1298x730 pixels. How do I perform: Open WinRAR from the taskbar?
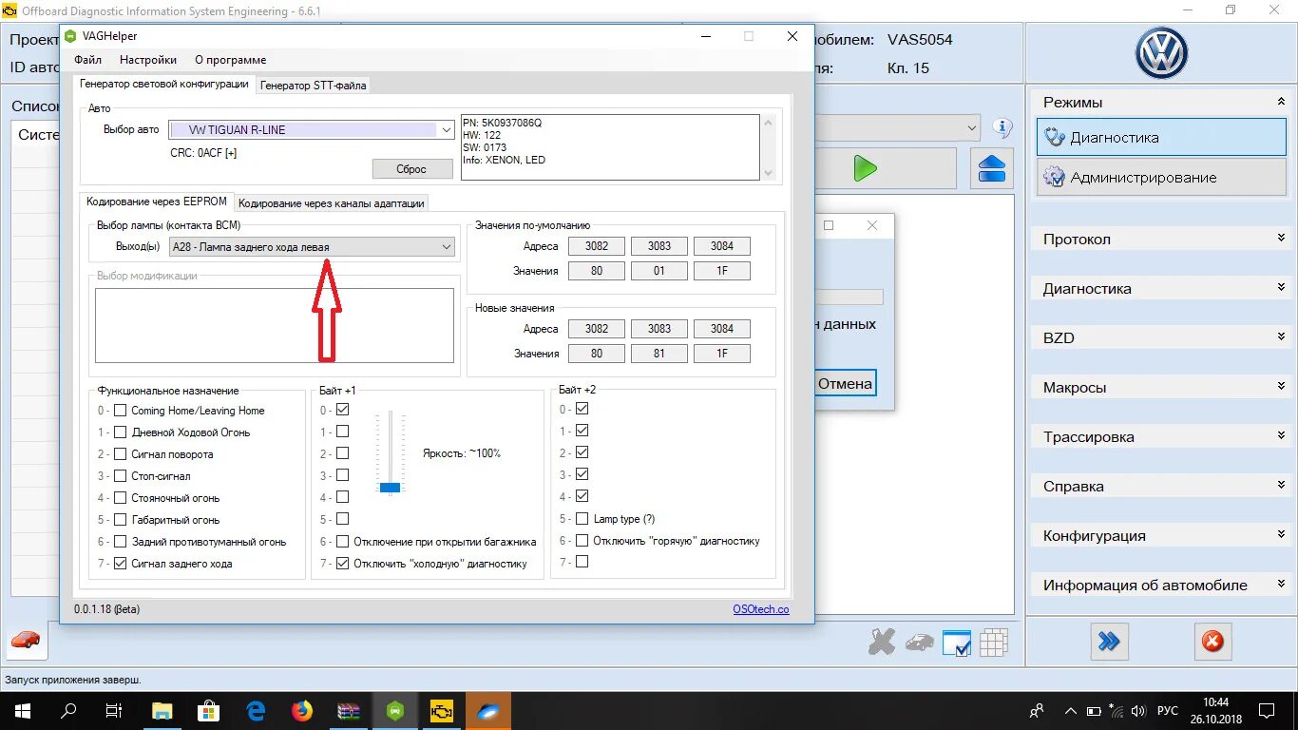click(x=349, y=710)
